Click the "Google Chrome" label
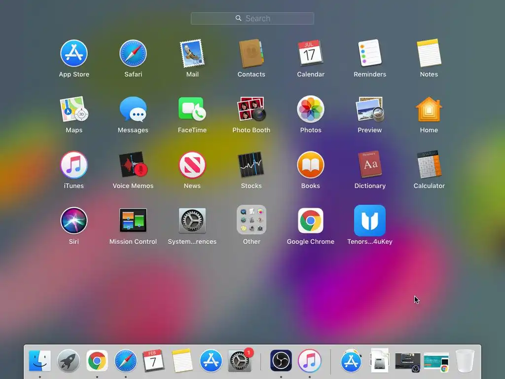 [x=311, y=242]
